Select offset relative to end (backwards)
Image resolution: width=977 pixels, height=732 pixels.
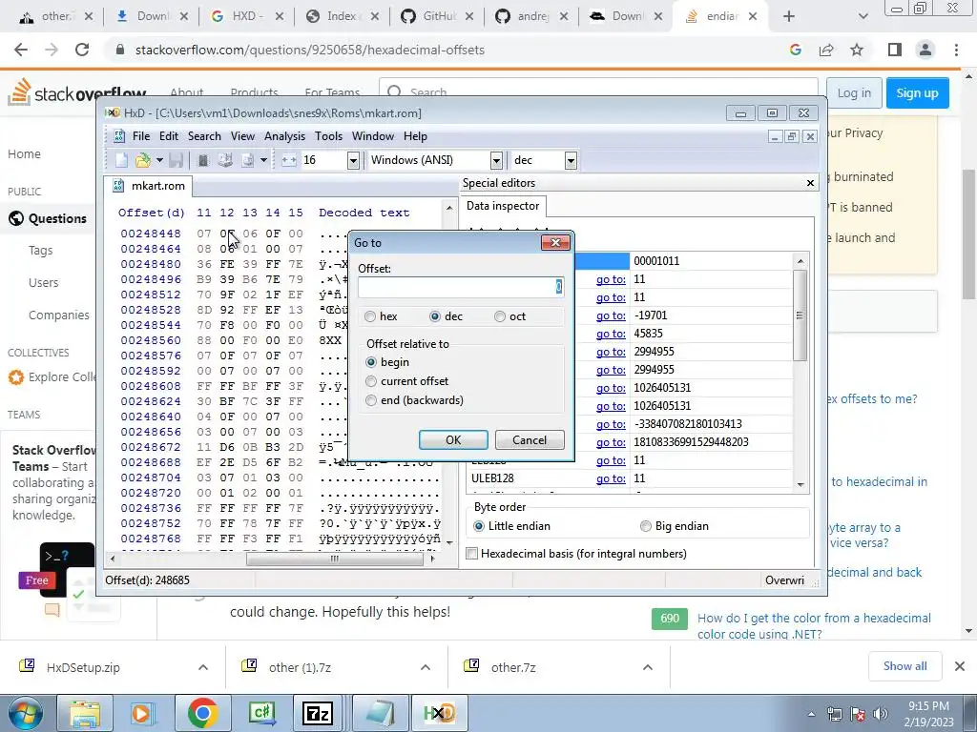[371, 400]
